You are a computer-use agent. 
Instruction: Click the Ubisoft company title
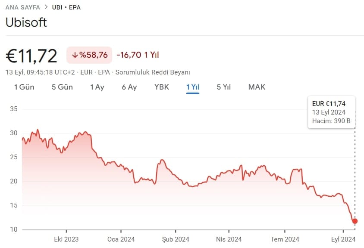[x=26, y=22]
